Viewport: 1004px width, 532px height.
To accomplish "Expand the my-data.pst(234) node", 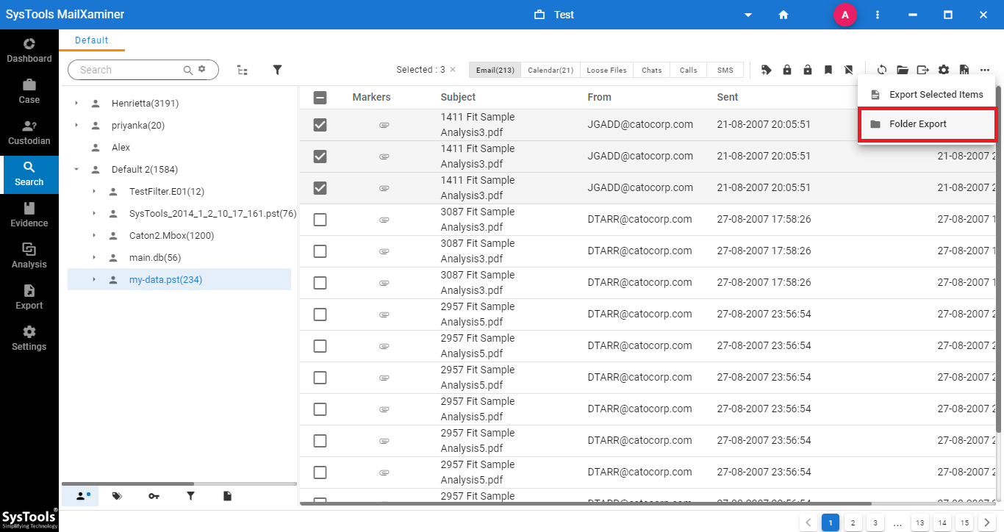I will coord(94,280).
